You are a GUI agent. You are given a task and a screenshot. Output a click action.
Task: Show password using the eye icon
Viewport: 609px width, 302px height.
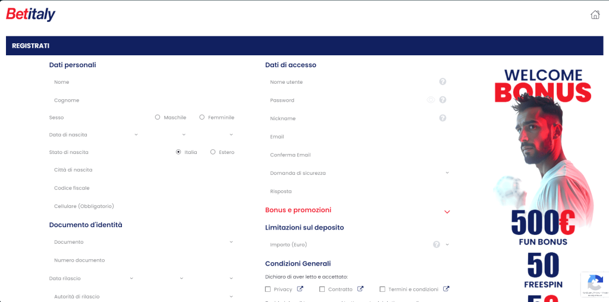click(x=431, y=100)
